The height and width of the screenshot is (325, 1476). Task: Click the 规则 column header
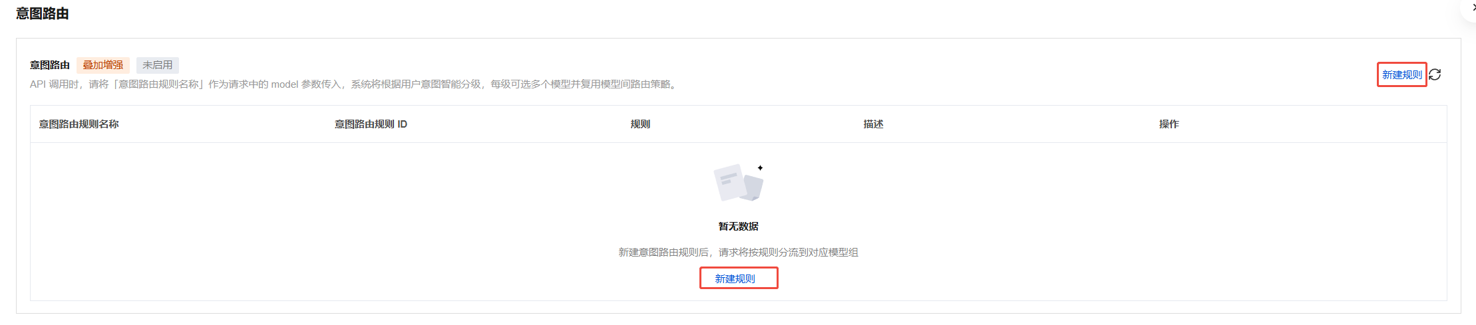640,124
